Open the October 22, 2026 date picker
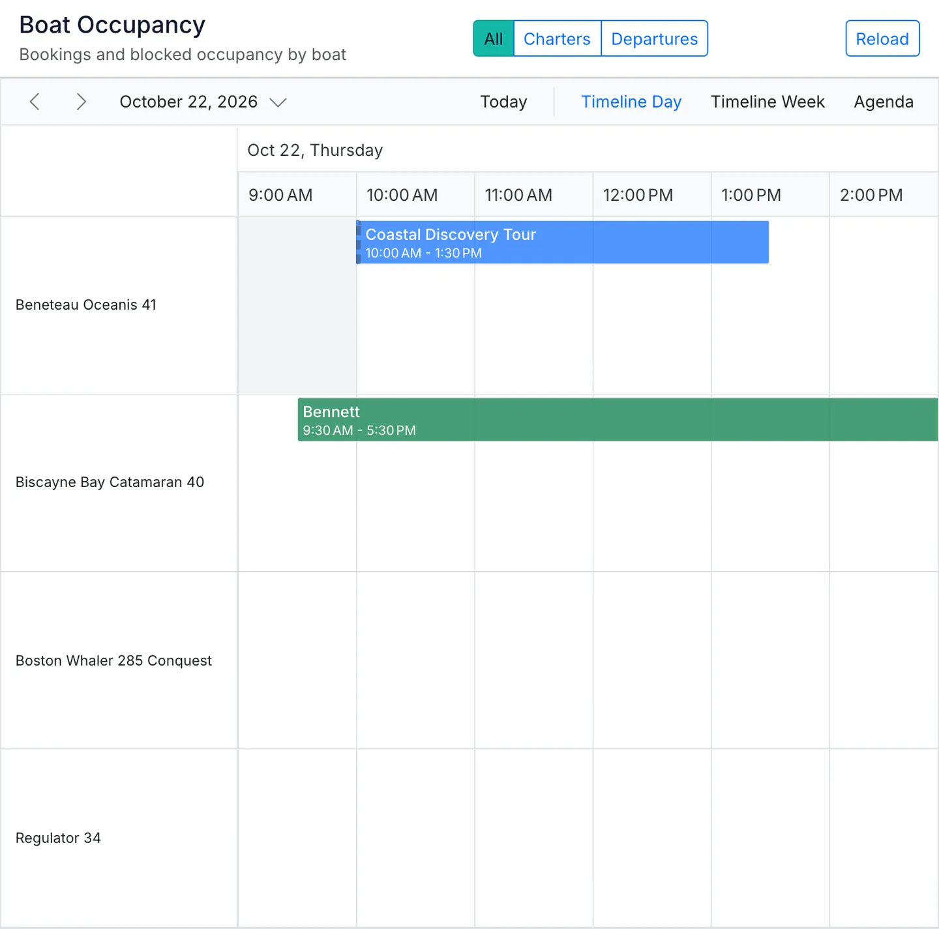939x929 pixels. point(203,102)
